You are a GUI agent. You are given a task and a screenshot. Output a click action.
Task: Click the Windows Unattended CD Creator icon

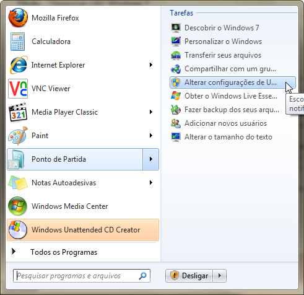(17, 230)
